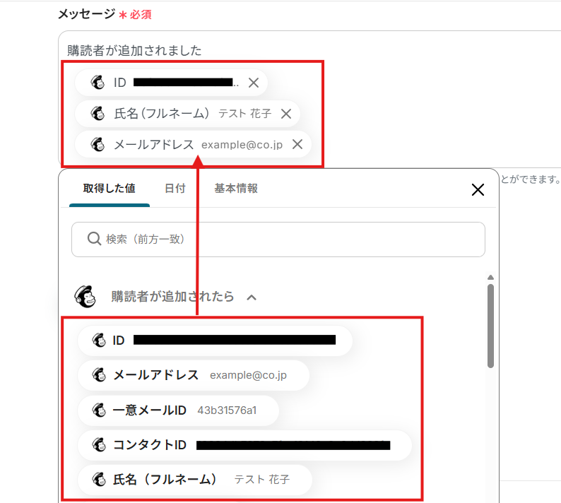561x503 pixels.
Task: Click Mailchimp icon on message メールアドレス tag
Action: (x=98, y=145)
